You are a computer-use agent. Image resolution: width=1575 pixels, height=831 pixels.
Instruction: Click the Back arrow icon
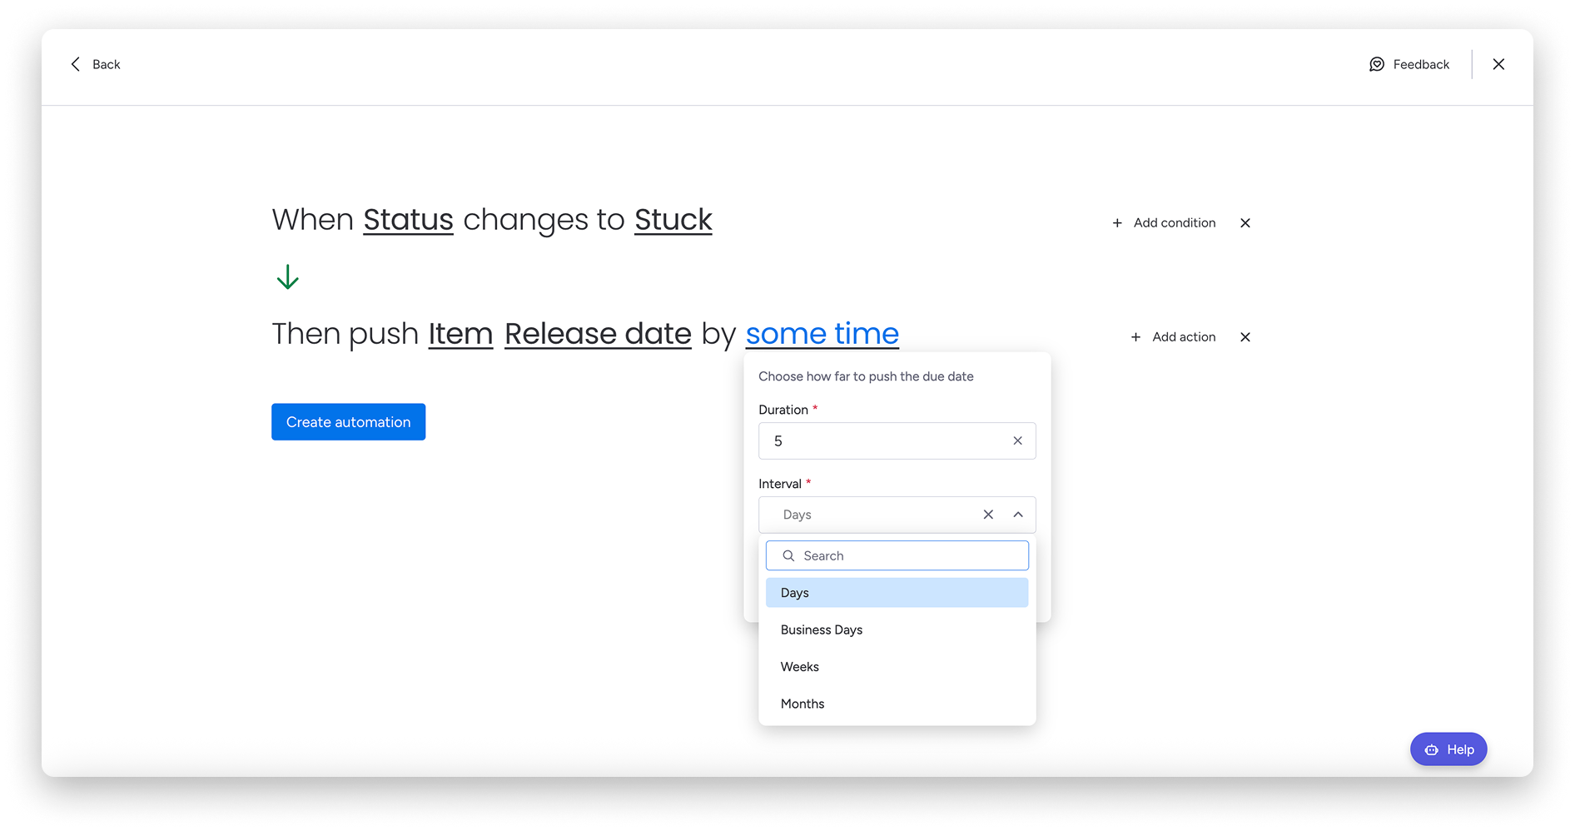(76, 64)
